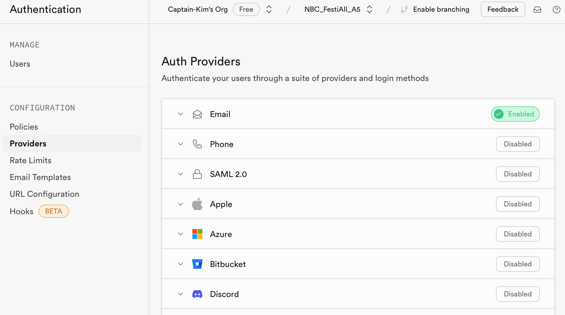Click the MANAGE section label
Viewport: 565px width, 315px height.
(x=25, y=45)
